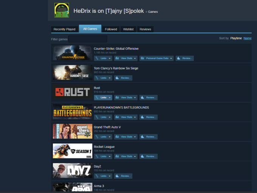Viewport: 257px width, 193px height.
Task: Click thumbs-up icon for Grand Theft Auto V
Action: [x=142, y=137]
